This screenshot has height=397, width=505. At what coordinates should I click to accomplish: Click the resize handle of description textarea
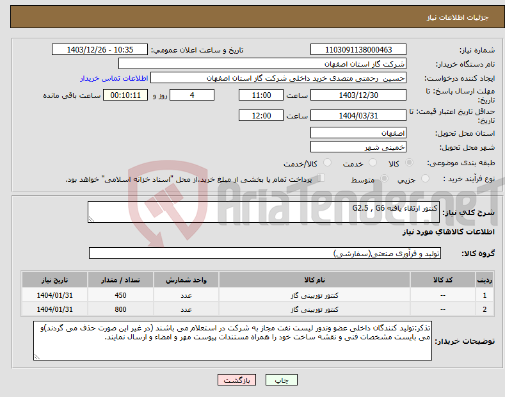92,219
